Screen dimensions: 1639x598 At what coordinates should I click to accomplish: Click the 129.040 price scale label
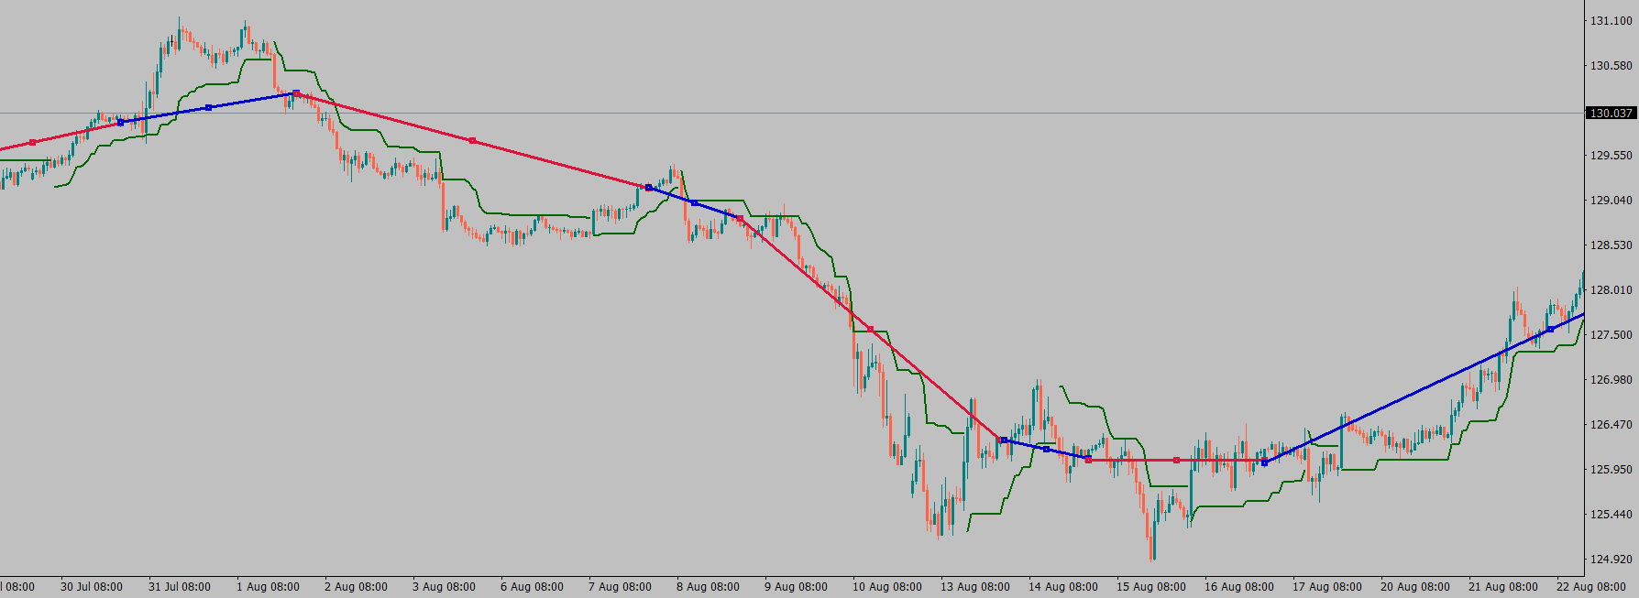[1611, 201]
